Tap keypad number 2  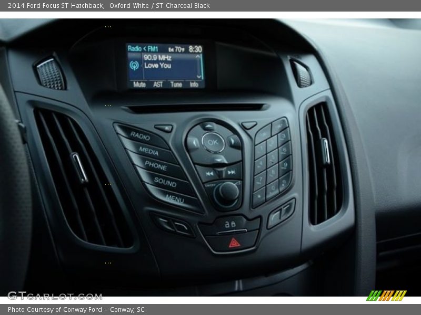point(272,145)
